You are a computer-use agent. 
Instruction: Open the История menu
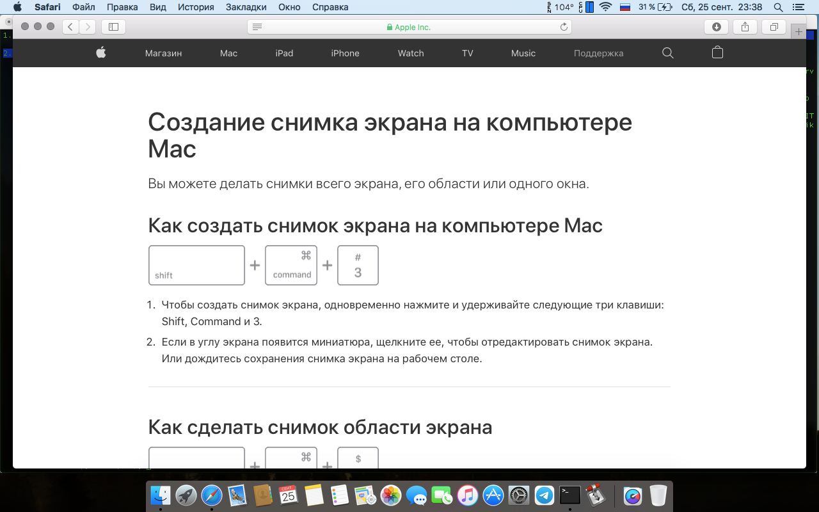[196, 7]
